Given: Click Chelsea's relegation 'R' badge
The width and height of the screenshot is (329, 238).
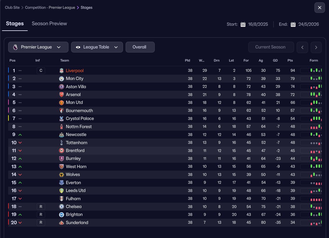Looking at the screenshot, I should pos(41,206).
